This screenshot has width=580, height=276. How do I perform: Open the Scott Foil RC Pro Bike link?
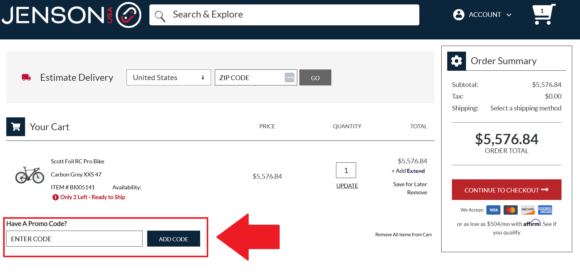tap(78, 161)
